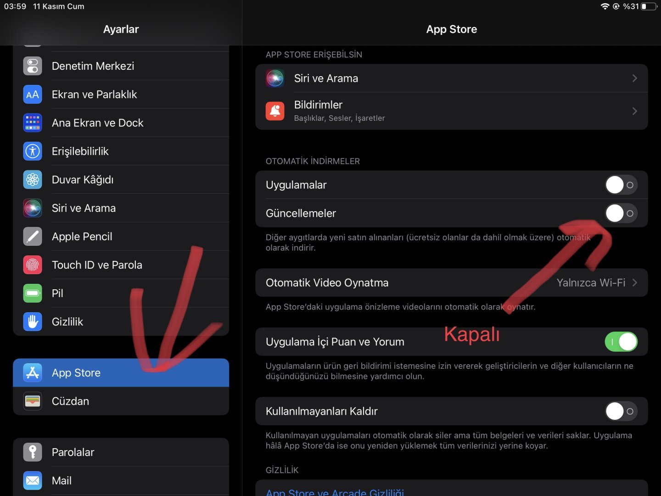Select Siri ve Arama in sidebar
Image resolution: width=661 pixels, height=496 pixels.
coord(121,208)
